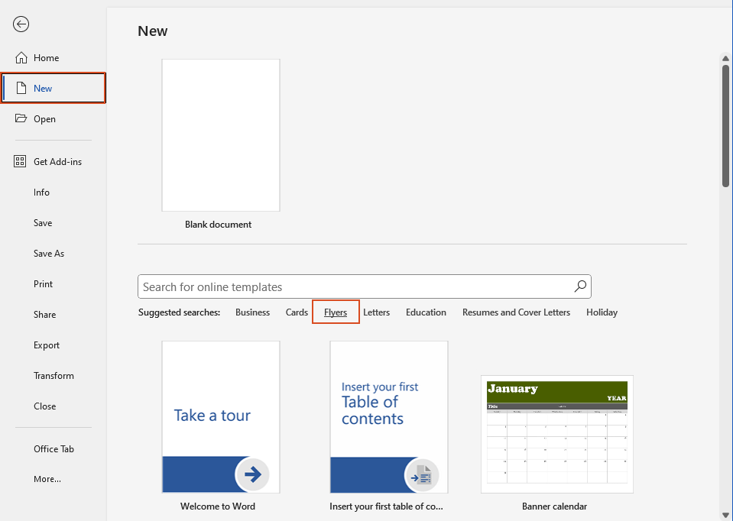This screenshot has width=733, height=521.
Task: Click the Flyers suggested search link
Action: 336,312
